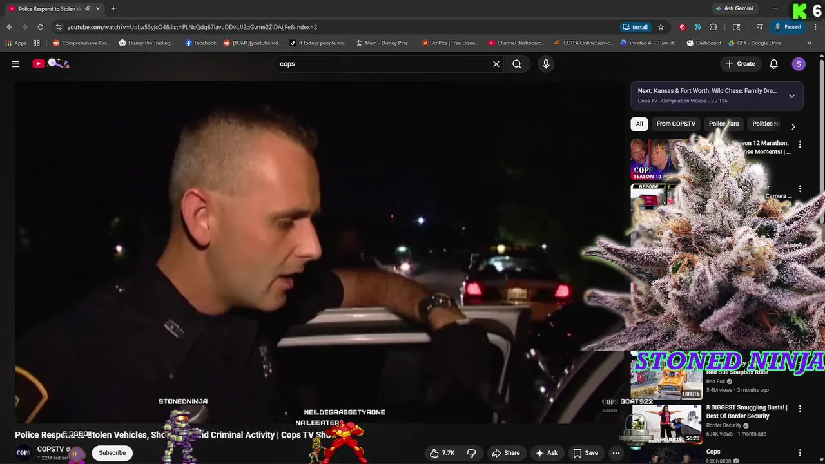Image resolution: width=825 pixels, height=464 pixels.
Task: View site information icon in address bar
Action: [59, 27]
